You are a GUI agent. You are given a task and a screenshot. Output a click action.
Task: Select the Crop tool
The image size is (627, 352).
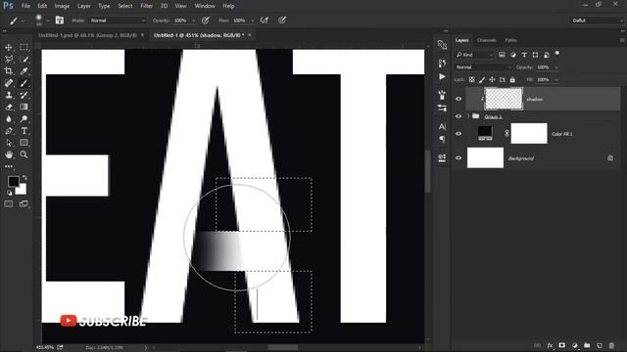[9, 71]
